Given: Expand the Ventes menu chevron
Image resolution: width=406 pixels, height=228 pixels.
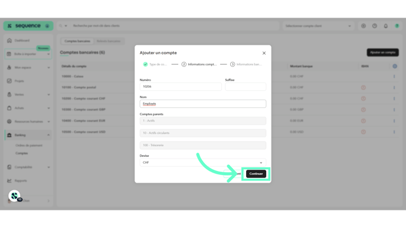Looking at the screenshot, I should [x=48, y=95].
